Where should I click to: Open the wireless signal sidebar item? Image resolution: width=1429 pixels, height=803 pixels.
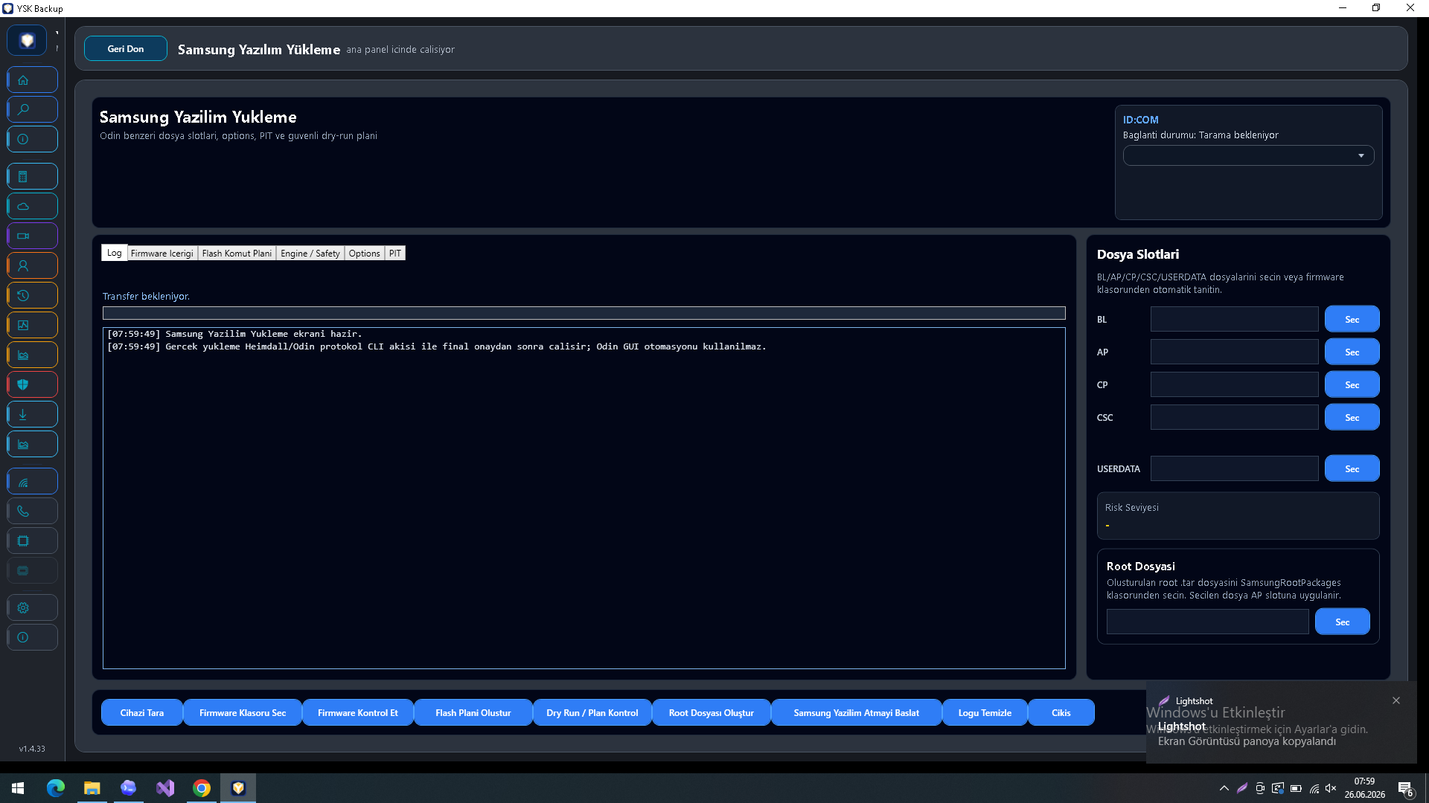[x=32, y=481]
